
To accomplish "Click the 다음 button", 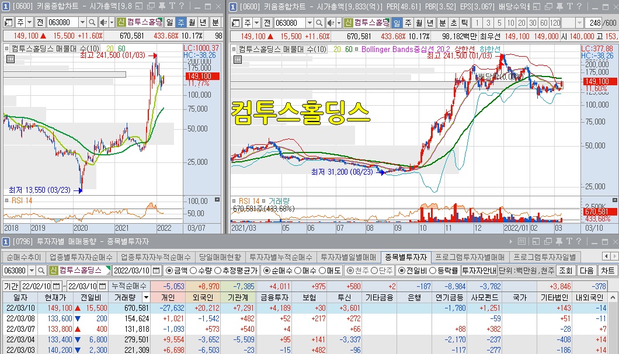I will coord(586,270).
